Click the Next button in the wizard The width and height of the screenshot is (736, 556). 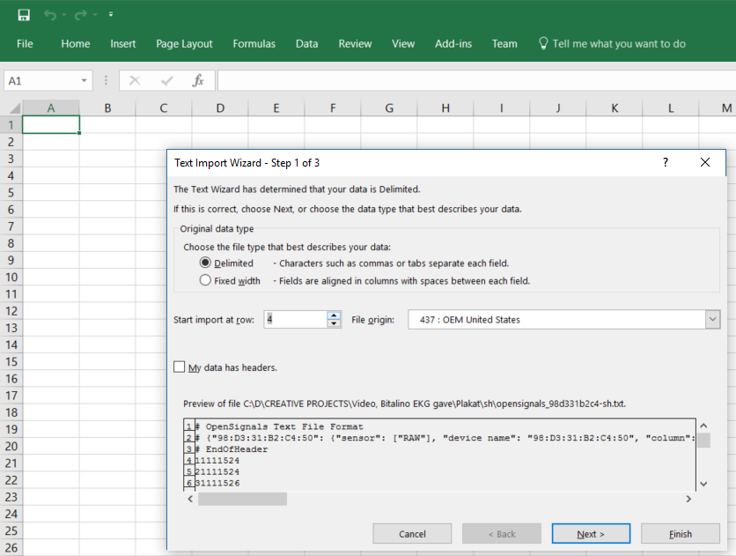(590, 533)
